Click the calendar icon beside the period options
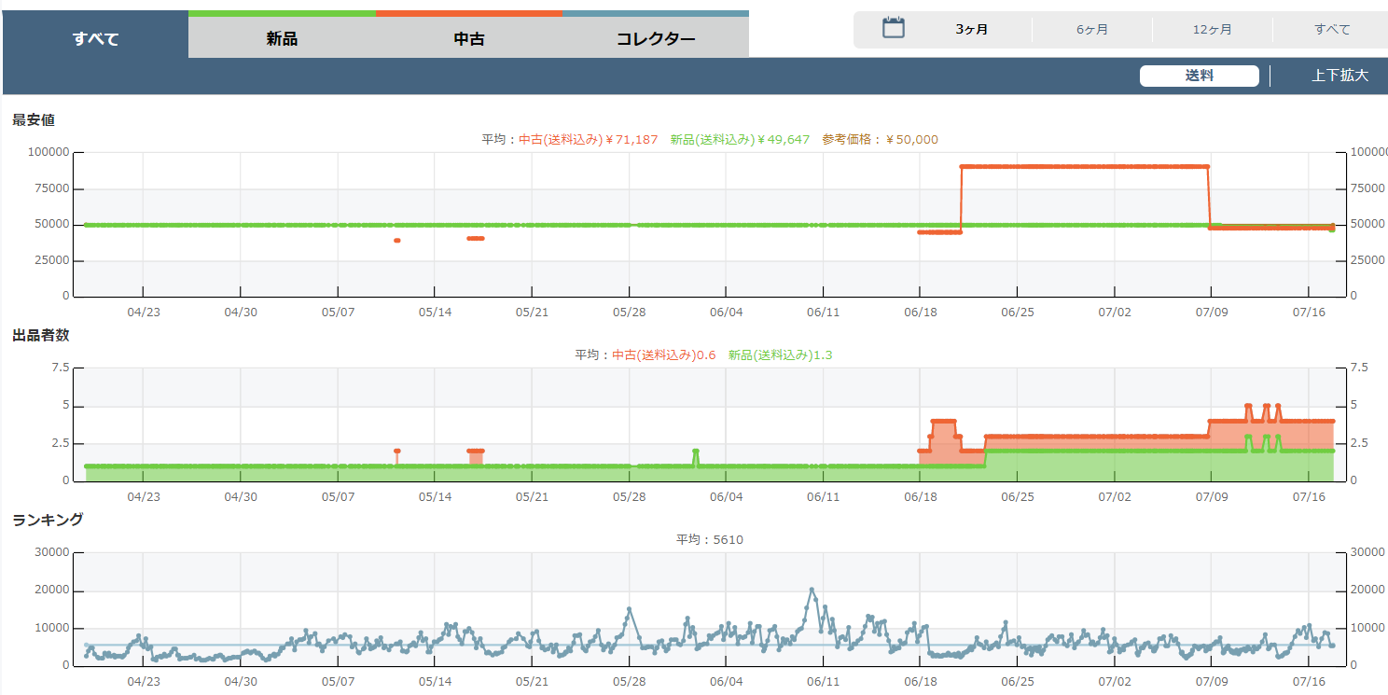This screenshot has height=695, width=1388. point(894,28)
